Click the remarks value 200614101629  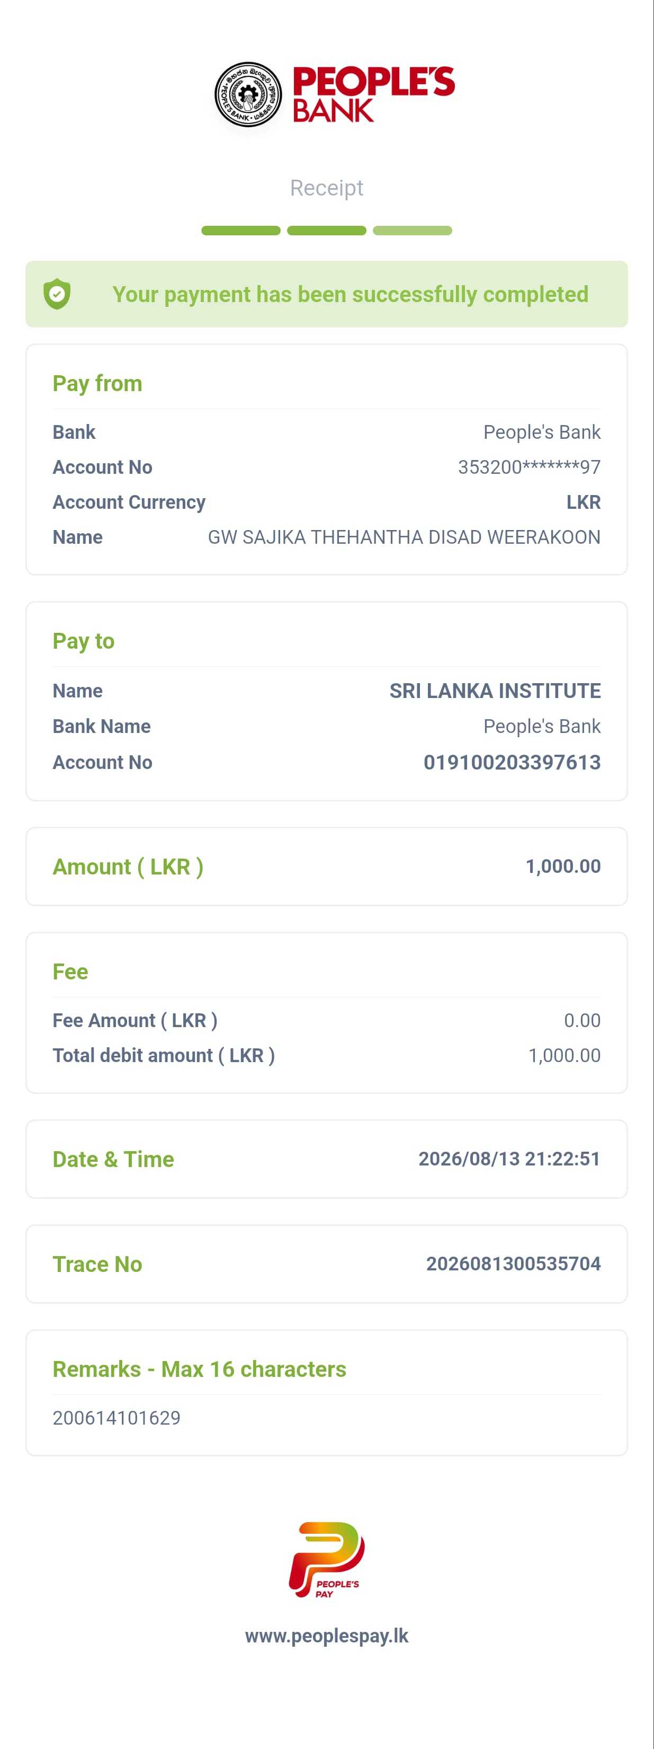click(117, 1418)
